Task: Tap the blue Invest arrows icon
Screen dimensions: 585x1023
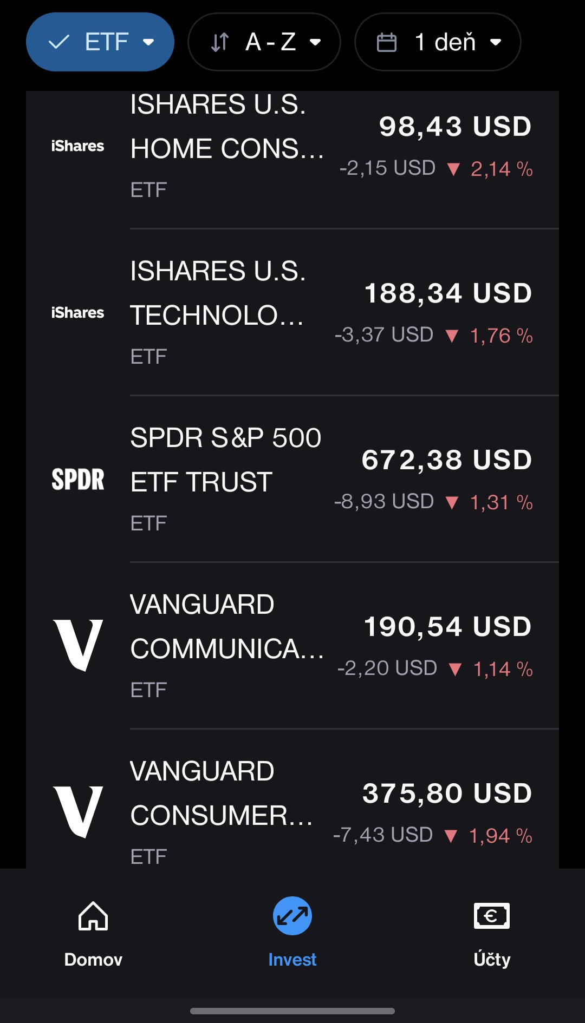Action: tap(292, 916)
